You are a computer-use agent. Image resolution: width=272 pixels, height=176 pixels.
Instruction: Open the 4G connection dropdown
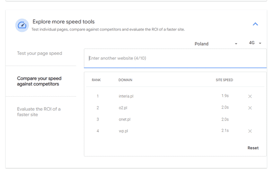[255, 43]
